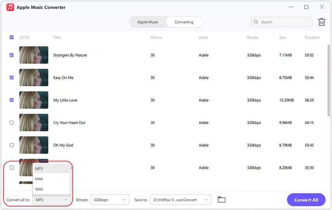Expand the Bitrate 320kbps dropdown
The height and width of the screenshot is (210, 332).
(x=110, y=200)
